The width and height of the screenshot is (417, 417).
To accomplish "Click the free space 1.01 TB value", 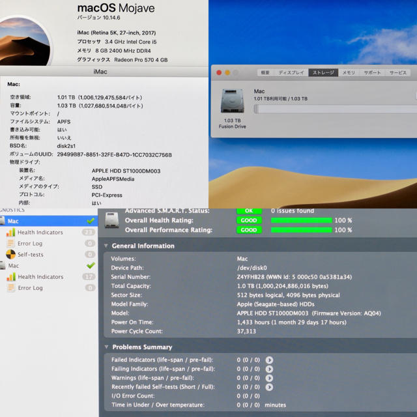I will (100, 98).
